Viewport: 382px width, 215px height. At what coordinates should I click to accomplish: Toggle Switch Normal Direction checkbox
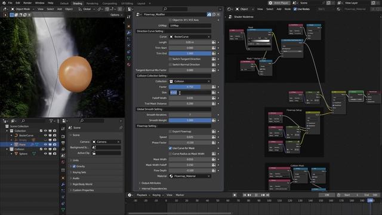pos(170,64)
